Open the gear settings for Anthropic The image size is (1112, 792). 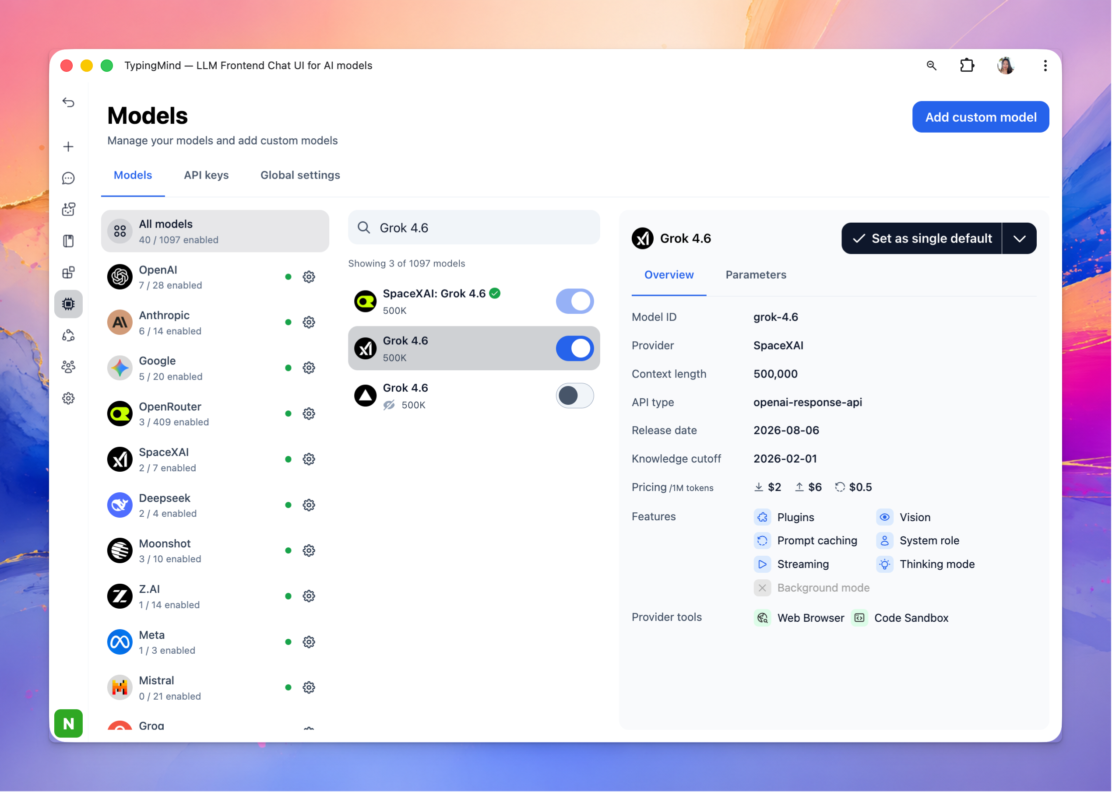[309, 322]
